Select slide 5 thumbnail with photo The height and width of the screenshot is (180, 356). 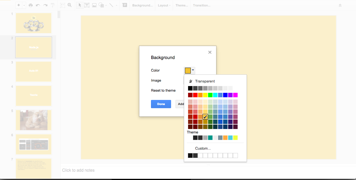[x=34, y=120]
